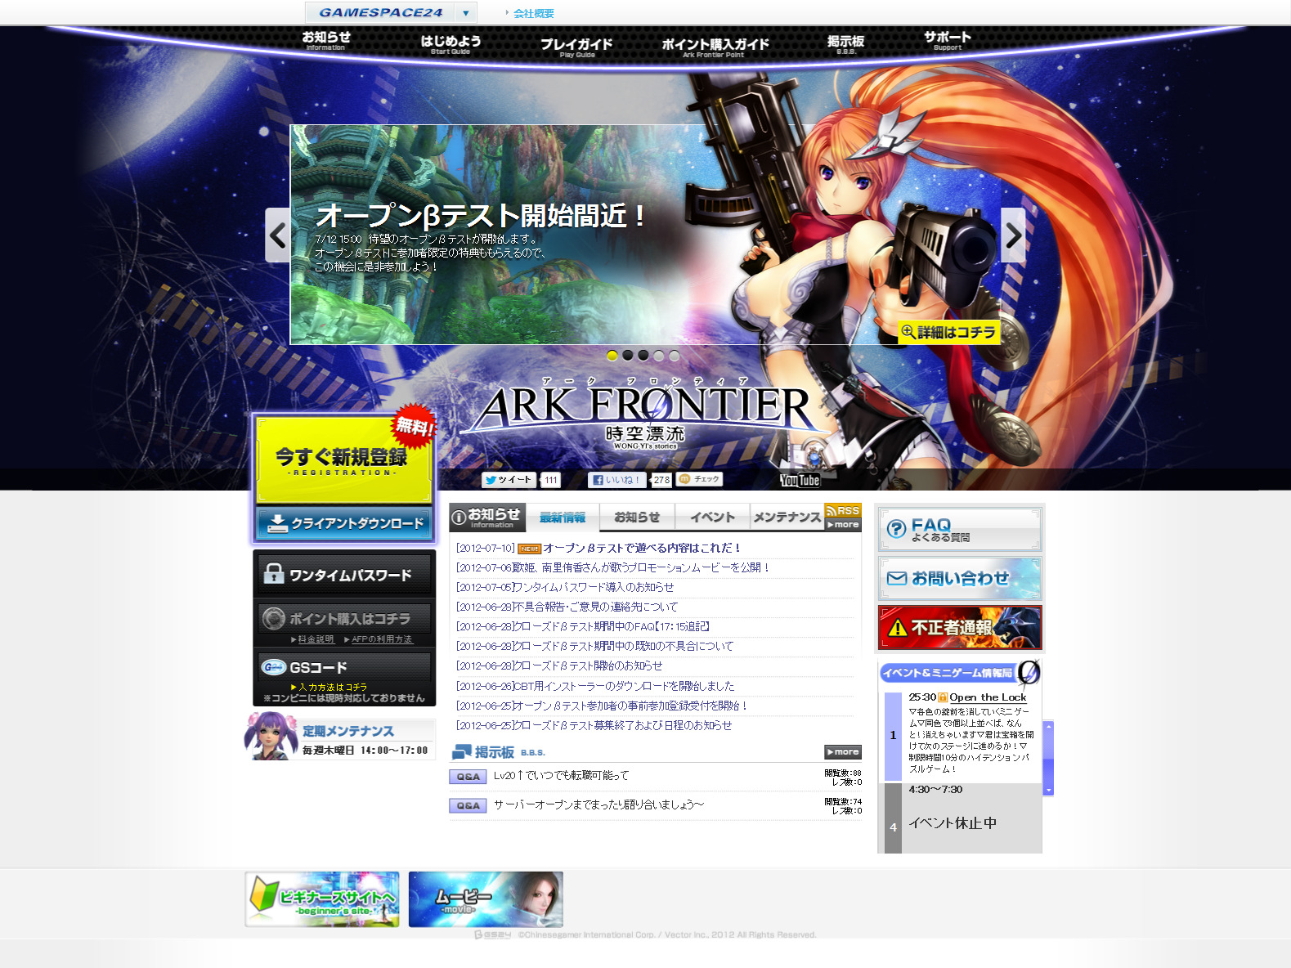Open ポイント購入はコチラ coin button
The width and height of the screenshot is (1291, 968).
[x=344, y=619]
